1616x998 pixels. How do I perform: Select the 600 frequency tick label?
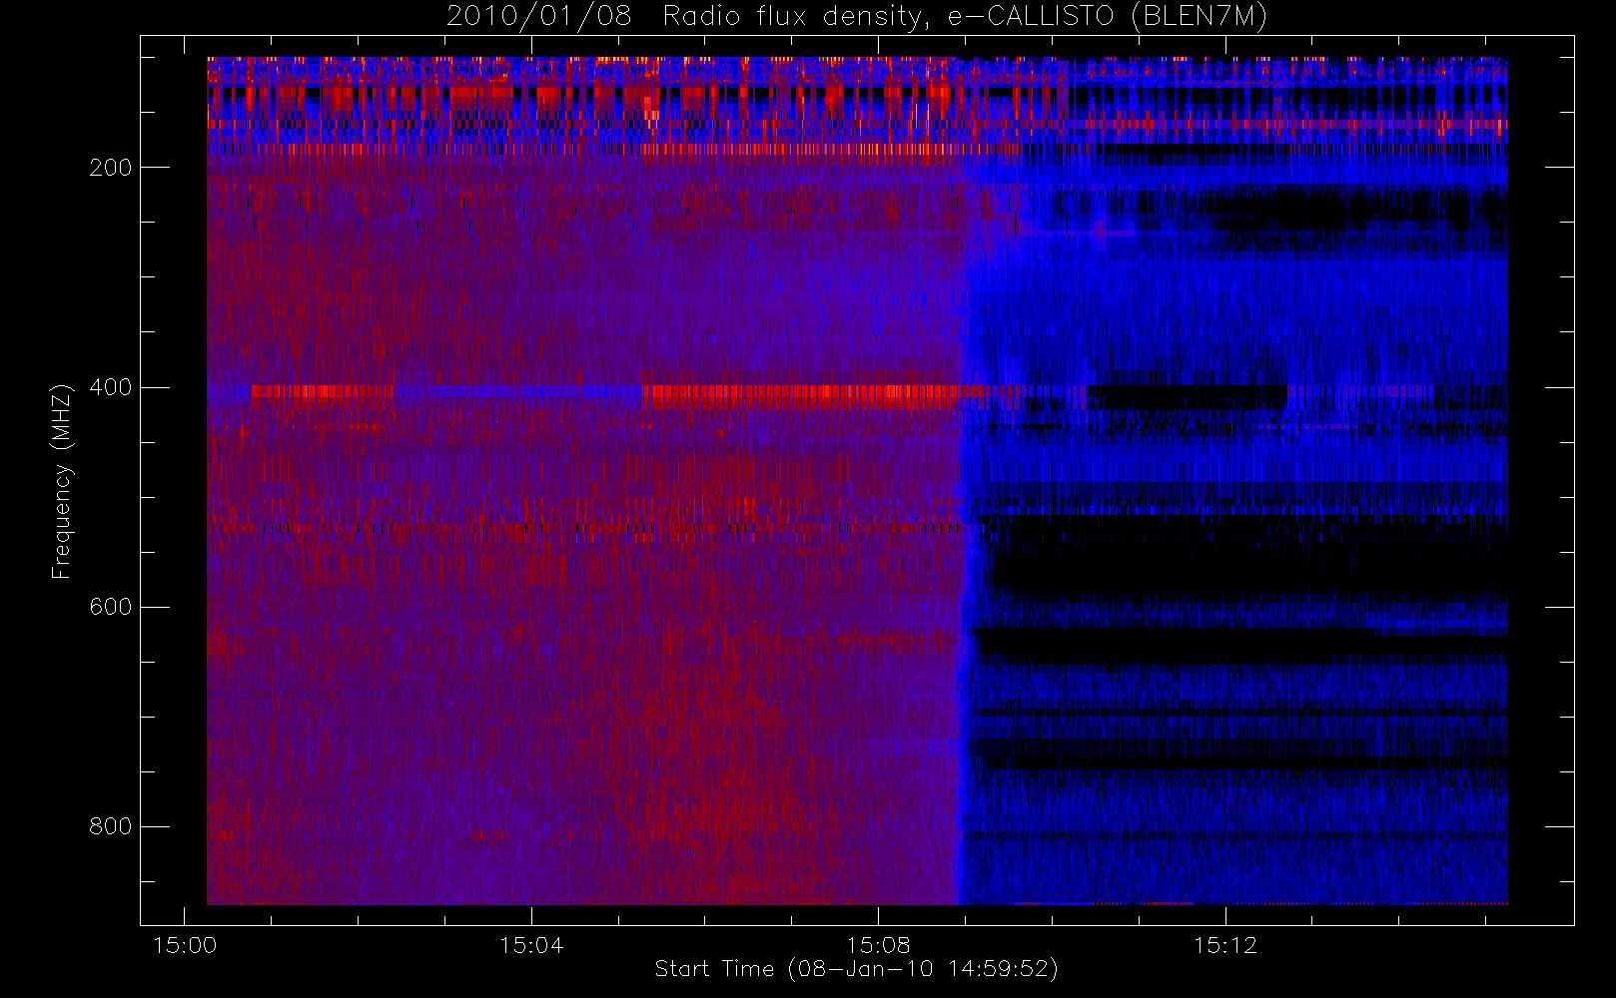(111, 607)
